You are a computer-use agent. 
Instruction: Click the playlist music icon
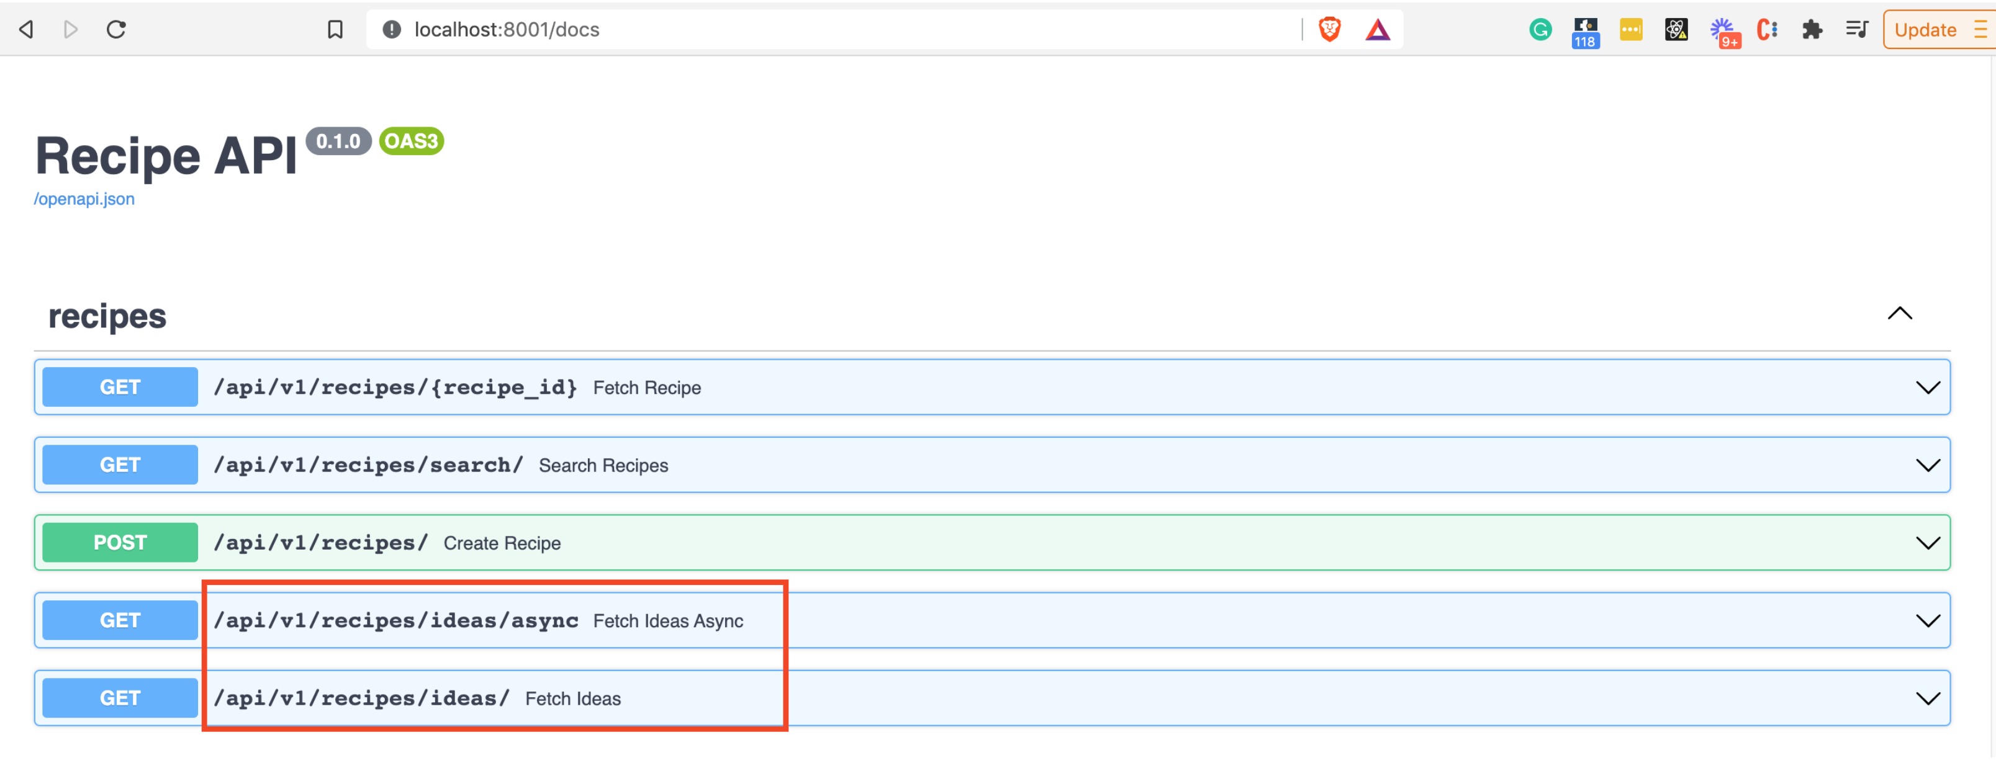click(x=1858, y=29)
